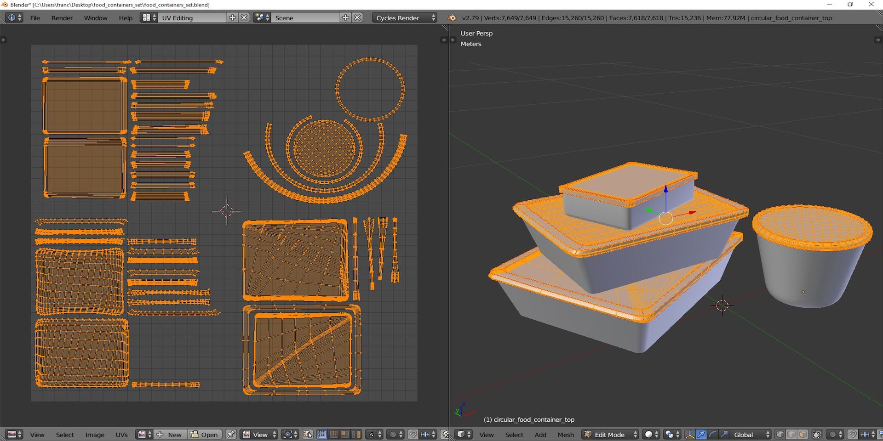Open the Global transform orientation dropdown

coord(751,435)
